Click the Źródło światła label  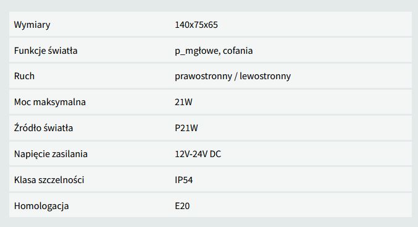pos(43,127)
